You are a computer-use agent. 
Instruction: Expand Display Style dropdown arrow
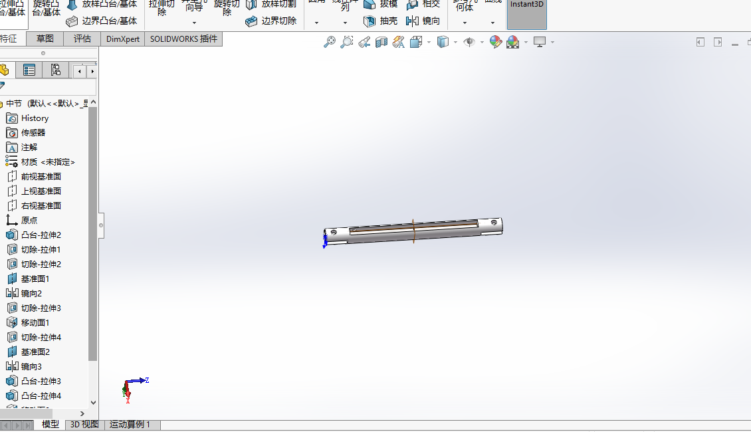click(x=455, y=42)
